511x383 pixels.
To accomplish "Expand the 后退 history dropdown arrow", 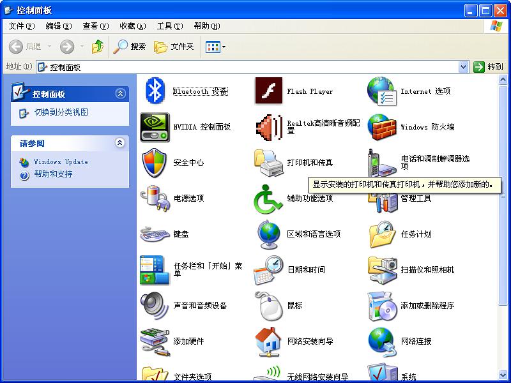I will (50, 47).
